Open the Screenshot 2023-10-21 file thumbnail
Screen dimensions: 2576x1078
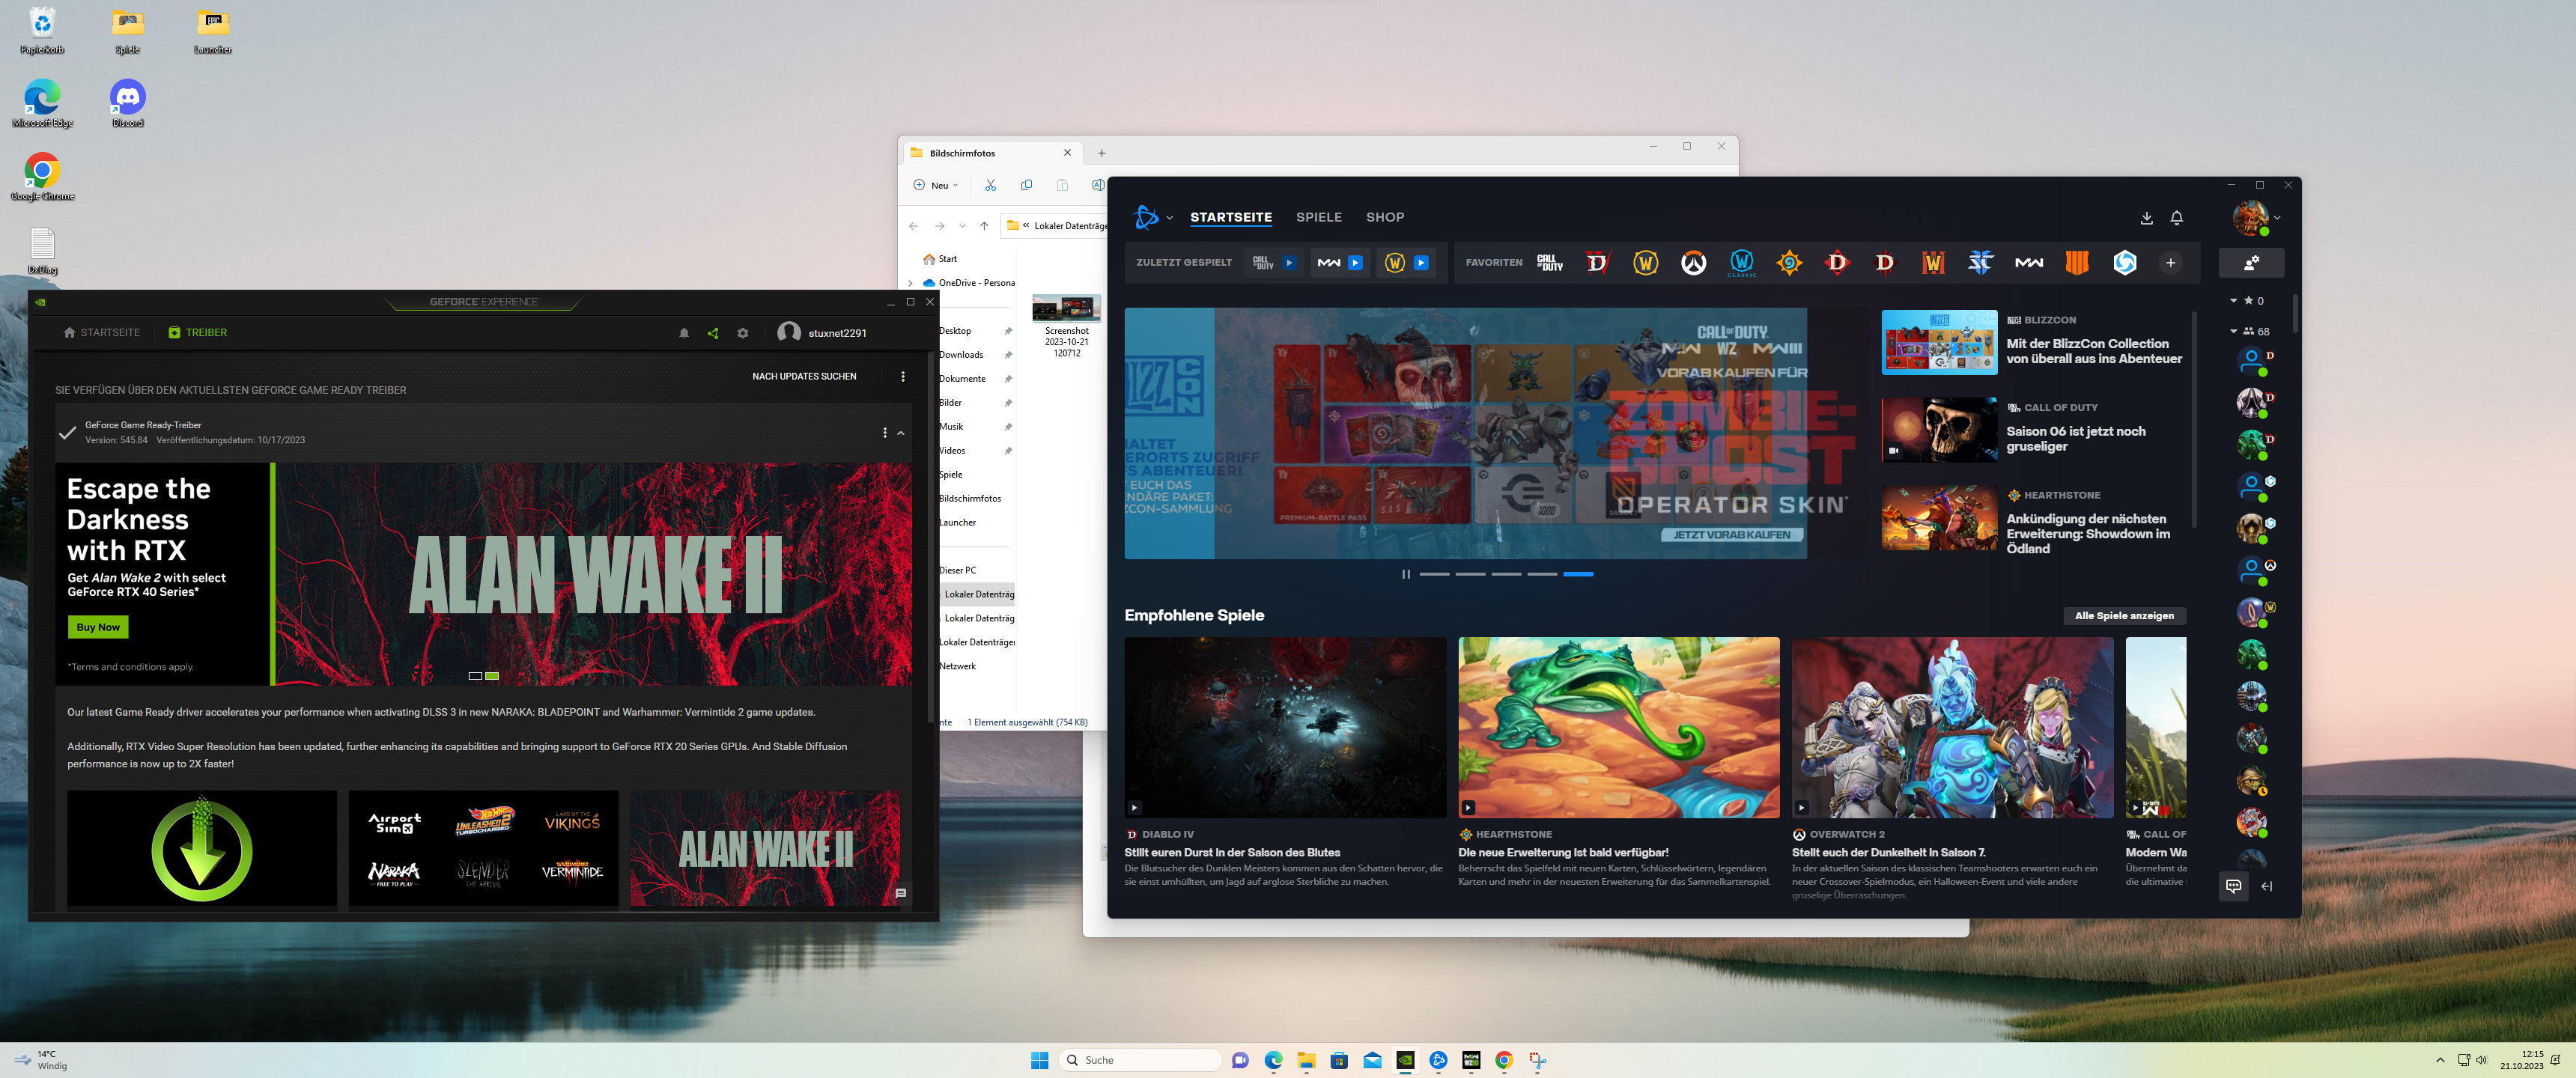(1066, 309)
